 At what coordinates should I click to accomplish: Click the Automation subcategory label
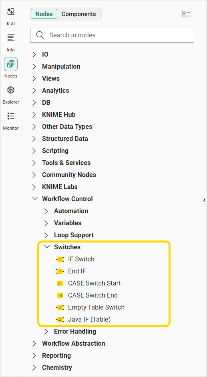tap(71, 211)
